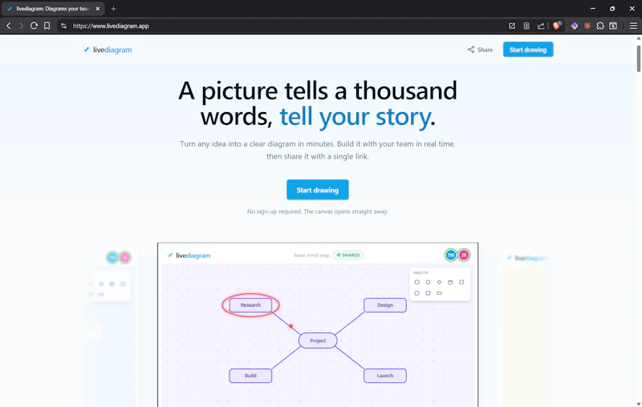The image size is (642, 407).
Task: Open a new browser tab
Action: tap(113, 9)
